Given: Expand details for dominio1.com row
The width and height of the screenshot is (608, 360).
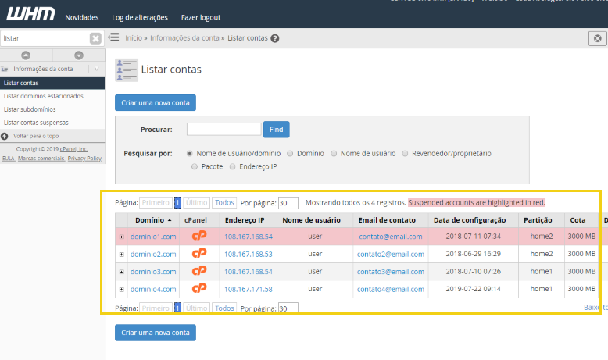Looking at the screenshot, I should (x=122, y=237).
